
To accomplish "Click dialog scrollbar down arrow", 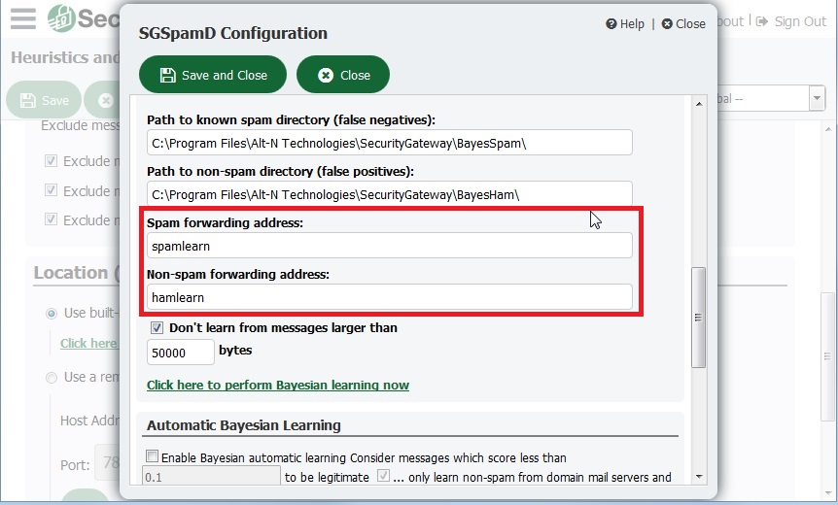I will coord(699,476).
